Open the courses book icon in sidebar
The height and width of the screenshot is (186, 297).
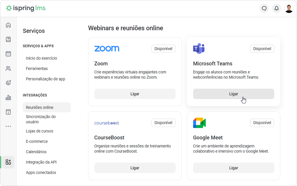8,39
